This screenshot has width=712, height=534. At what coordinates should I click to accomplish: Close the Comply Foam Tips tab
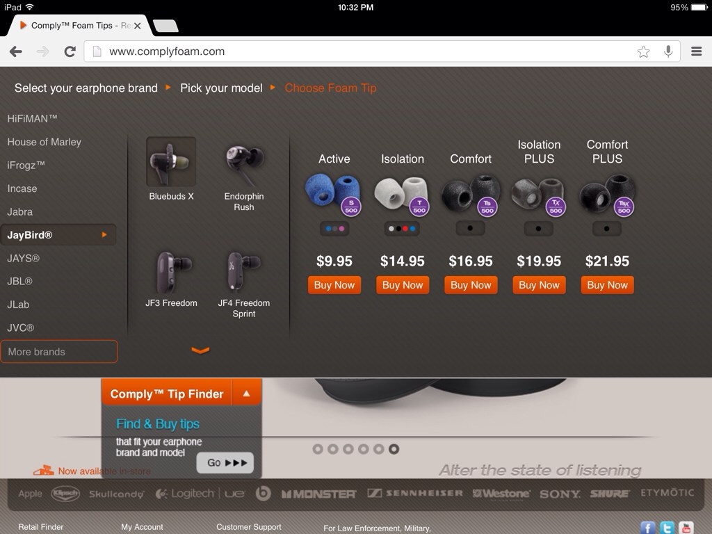[137, 26]
